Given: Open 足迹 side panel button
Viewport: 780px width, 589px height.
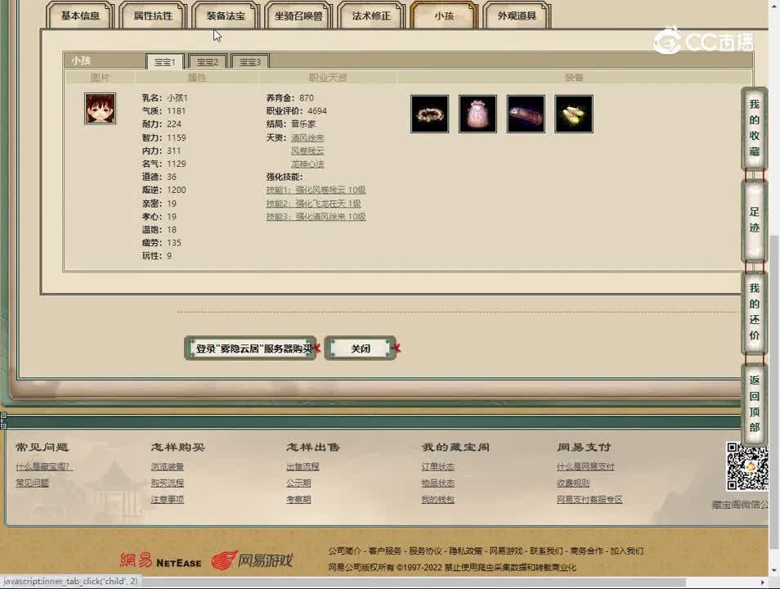Looking at the screenshot, I should pyautogui.click(x=754, y=220).
